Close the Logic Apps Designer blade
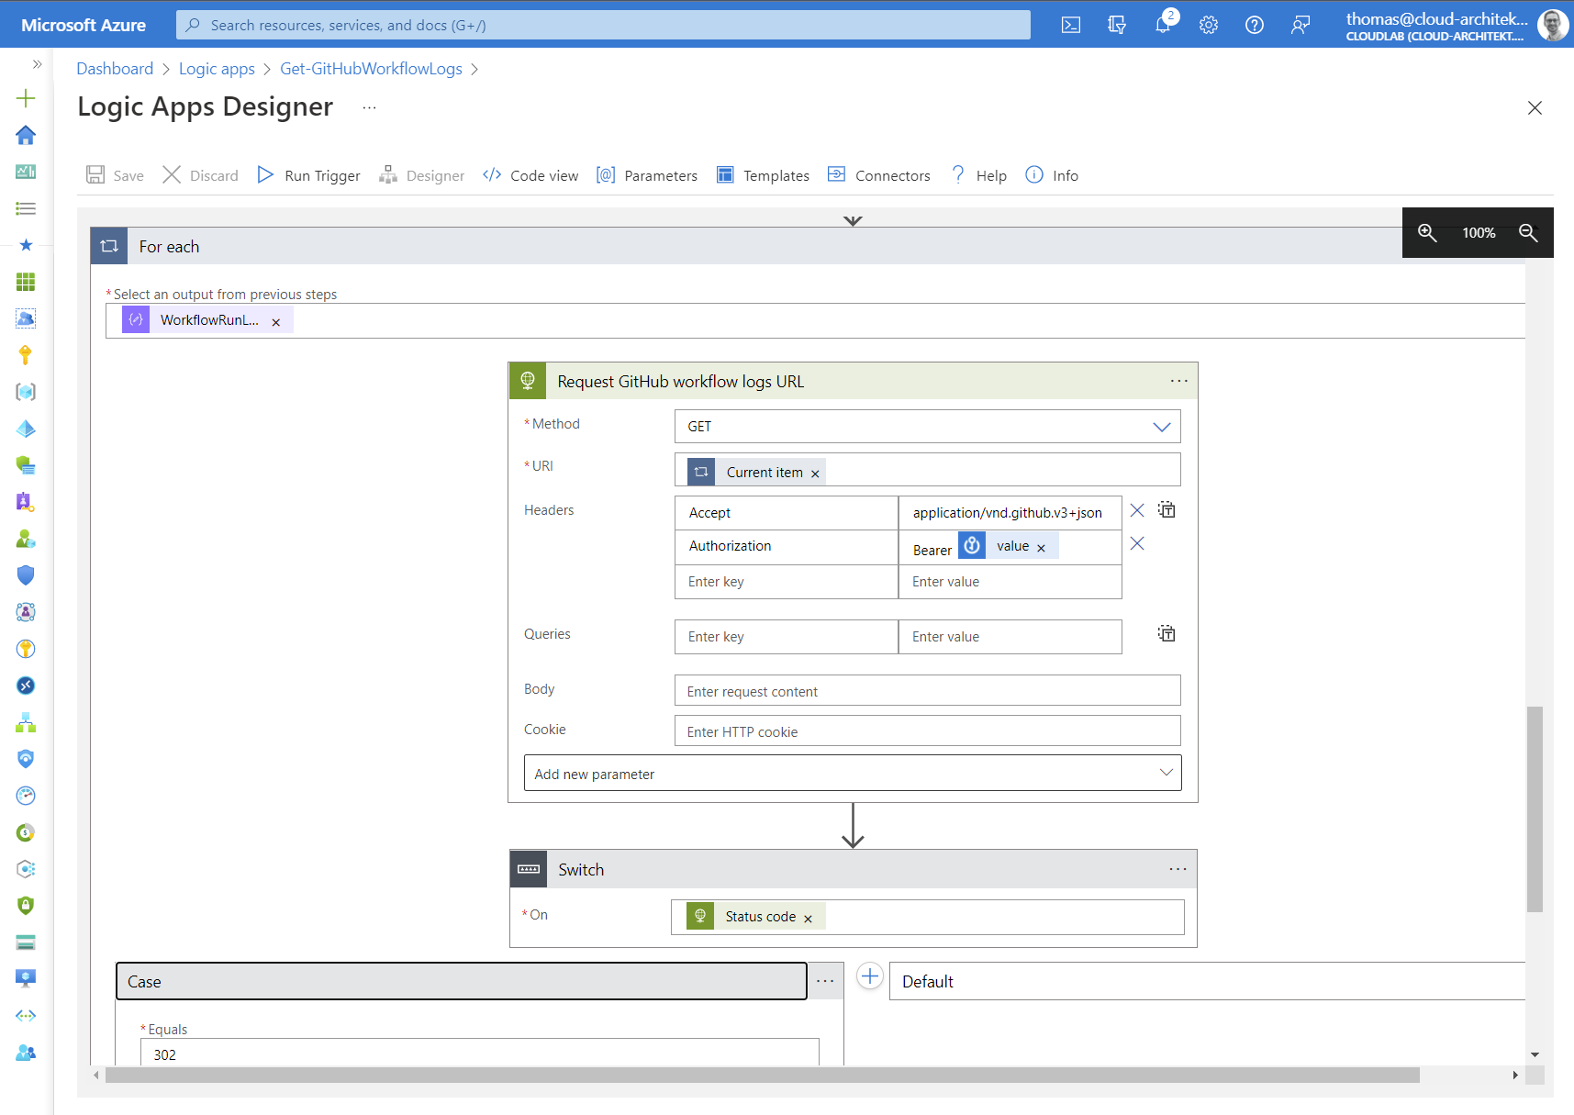The image size is (1574, 1115). (x=1535, y=108)
